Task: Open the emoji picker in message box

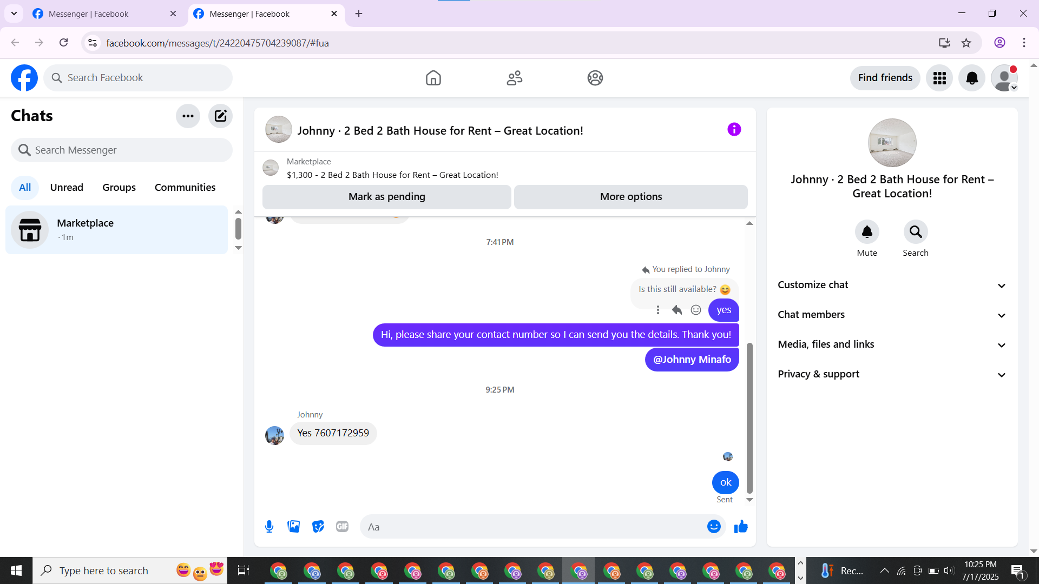Action: 714,527
